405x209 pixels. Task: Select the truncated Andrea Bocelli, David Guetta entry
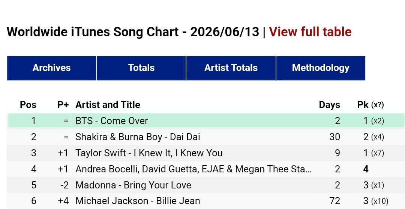coord(193,169)
